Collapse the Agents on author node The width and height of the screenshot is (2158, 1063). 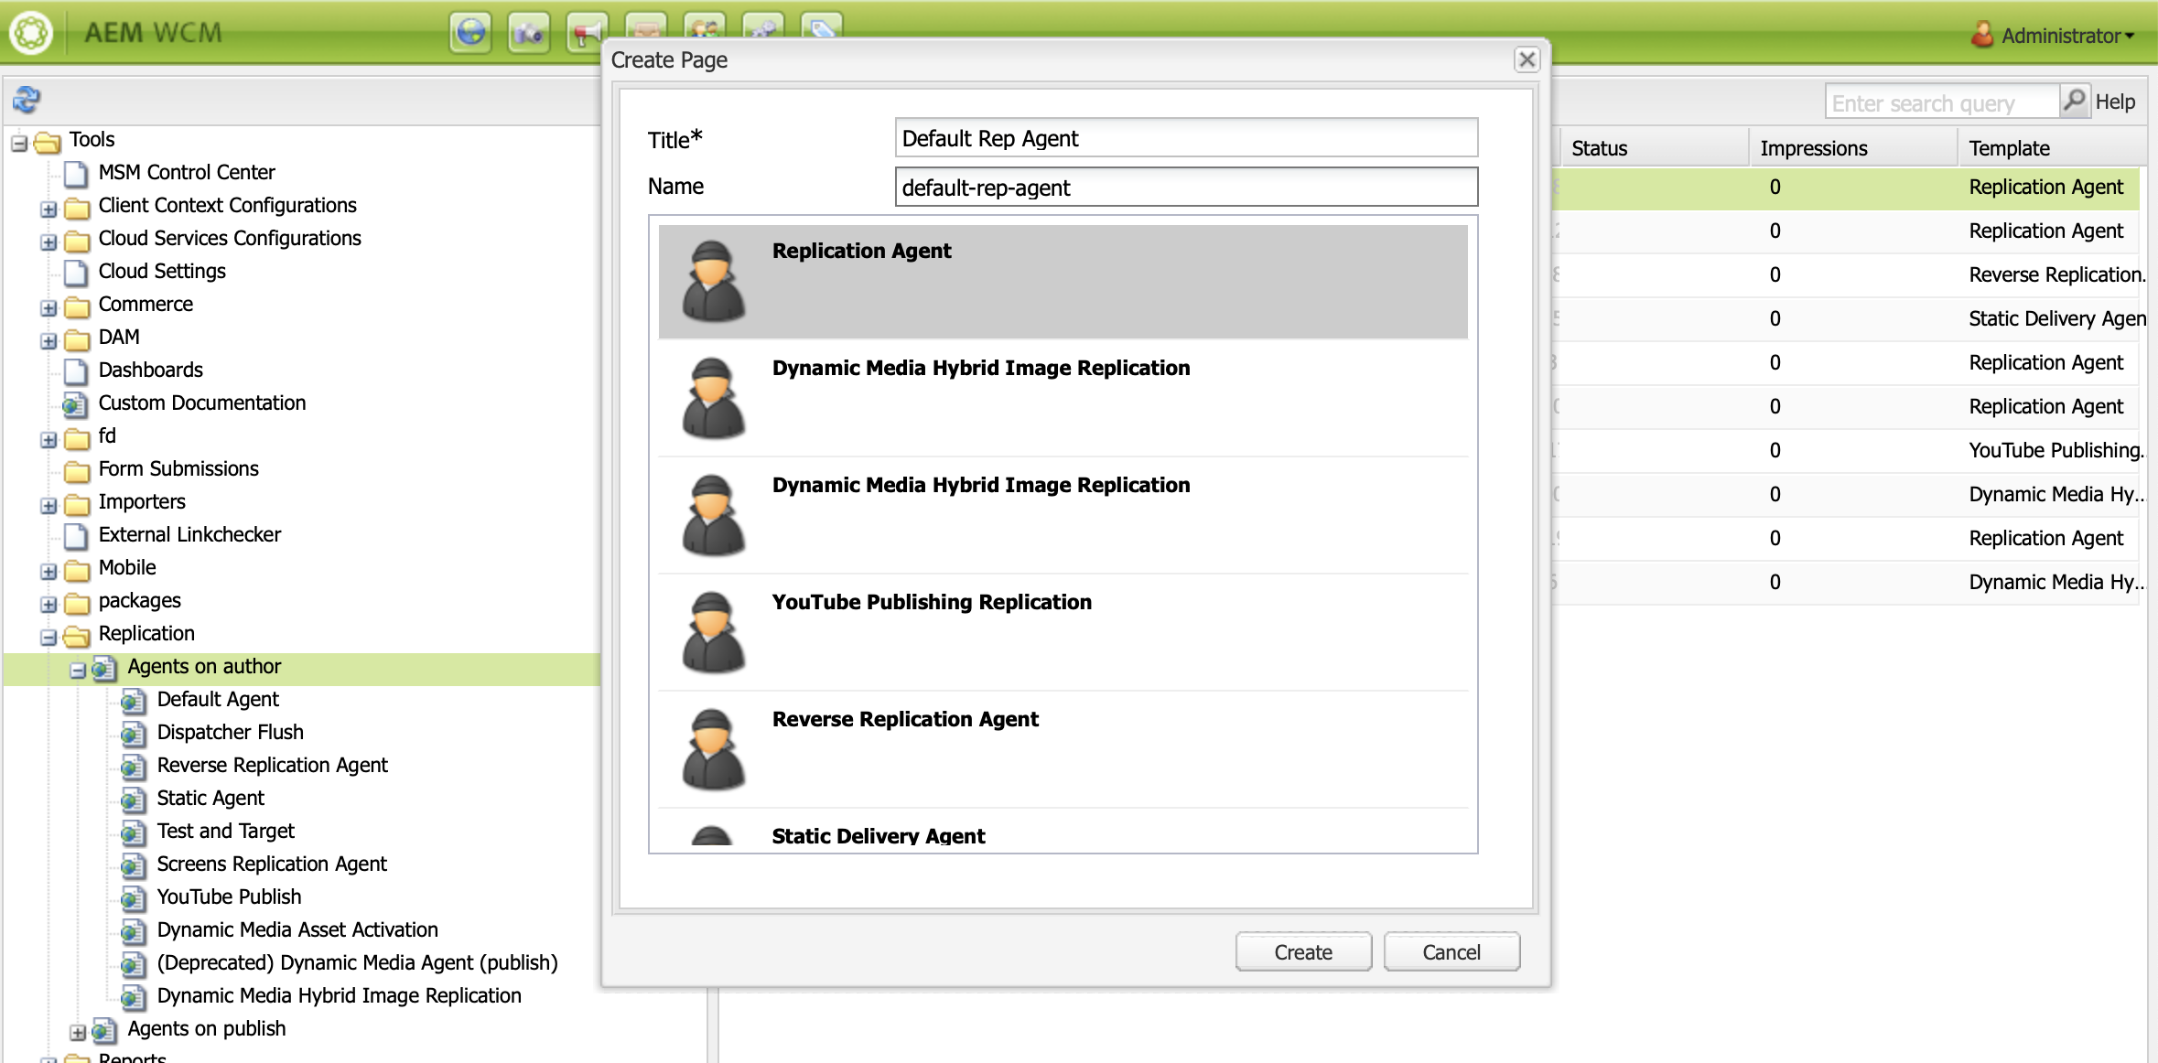click(78, 670)
